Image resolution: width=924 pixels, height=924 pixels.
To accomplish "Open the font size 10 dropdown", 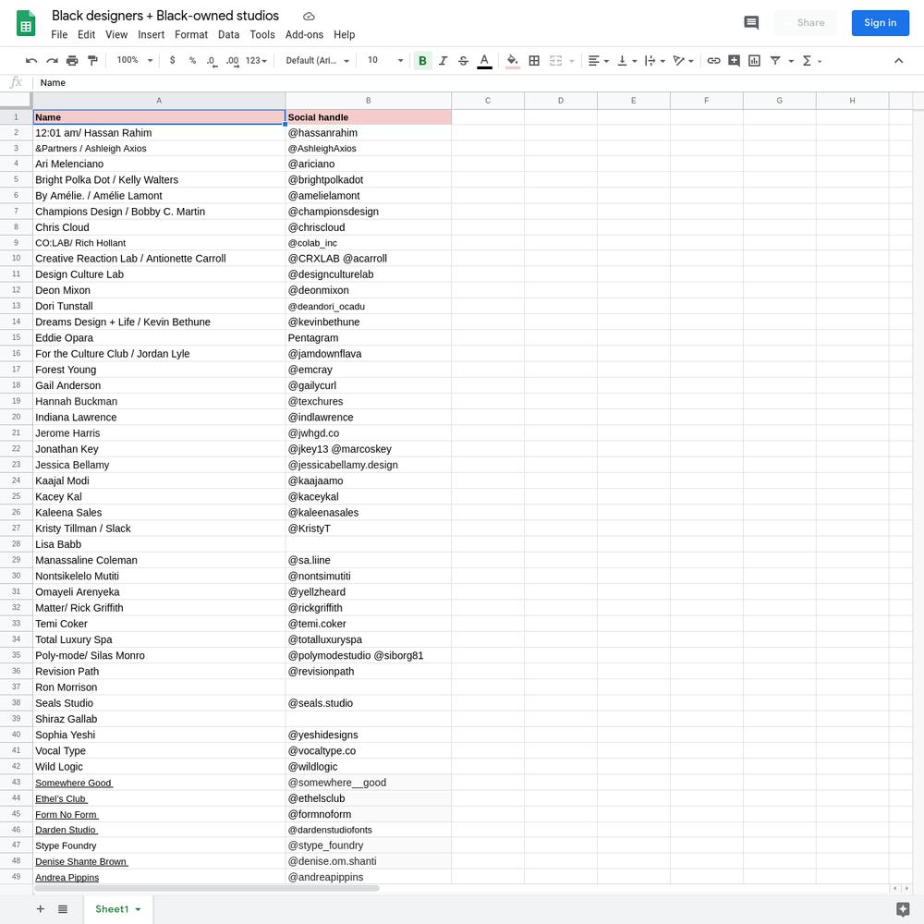I will 385,60.
